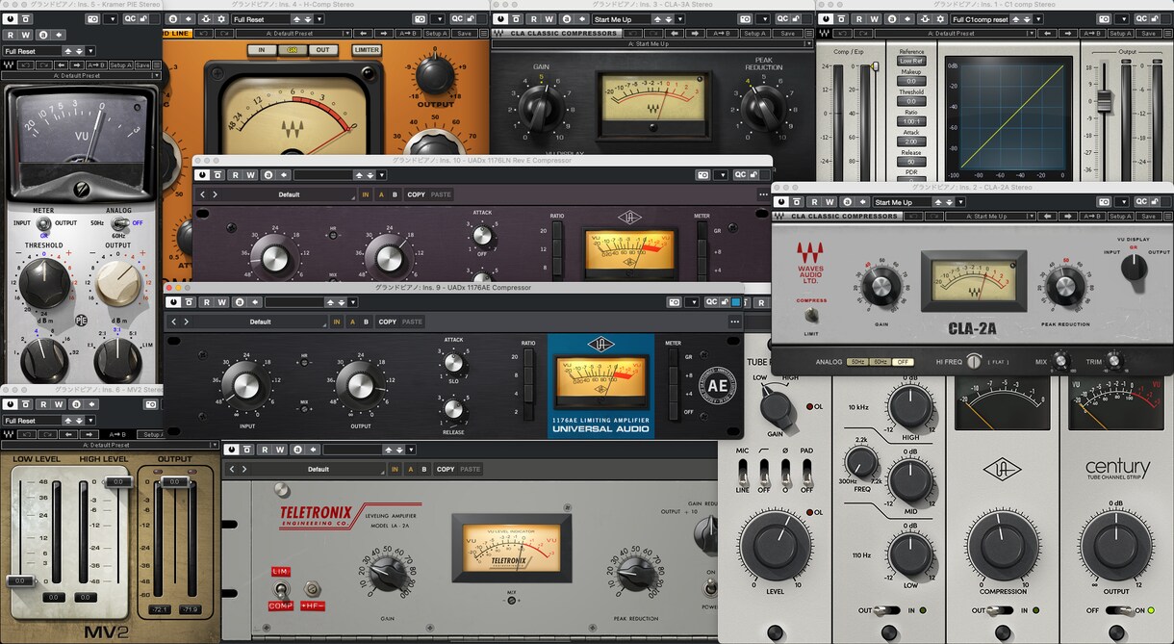
Task: Click COPY in the UADx 1176AE toolbar
Action: pyautogui.click(x=387, y=322)
